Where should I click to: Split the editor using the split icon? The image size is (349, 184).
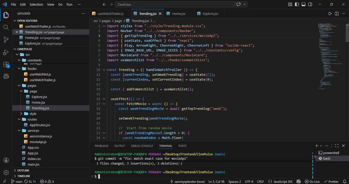[x=337, y=13]
